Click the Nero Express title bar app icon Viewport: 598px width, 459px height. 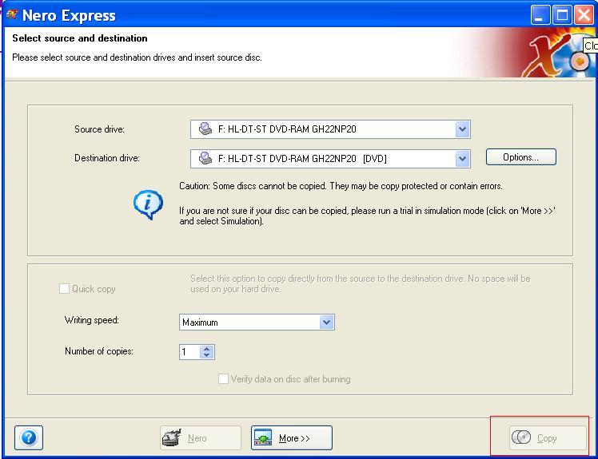click(12, 15)
